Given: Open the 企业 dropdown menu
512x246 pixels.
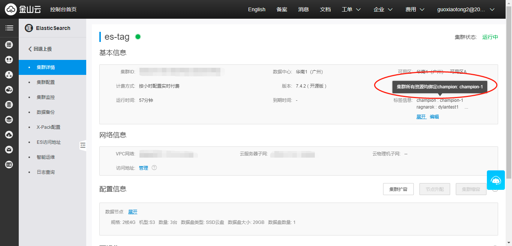Looking at the screenshot, I should [383, 9].
